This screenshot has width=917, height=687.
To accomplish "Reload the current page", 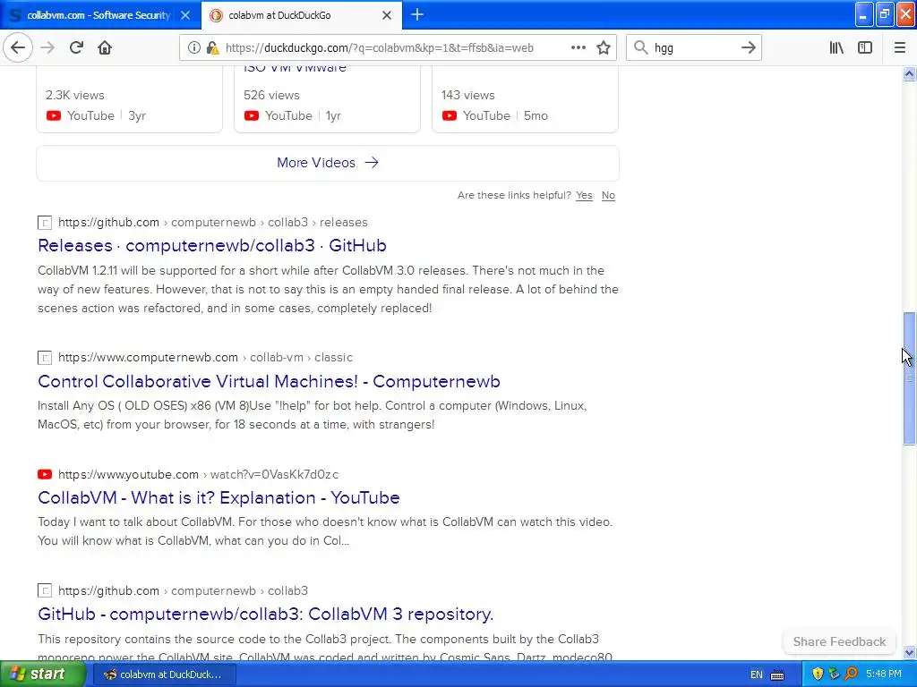I will point(76,47).
